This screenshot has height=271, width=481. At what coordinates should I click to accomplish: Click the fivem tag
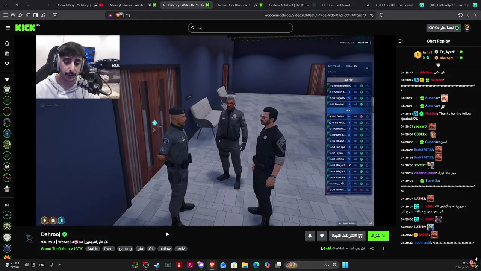click(109, 249)
